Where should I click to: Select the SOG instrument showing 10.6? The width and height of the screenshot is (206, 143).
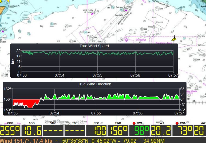(31, 131)
